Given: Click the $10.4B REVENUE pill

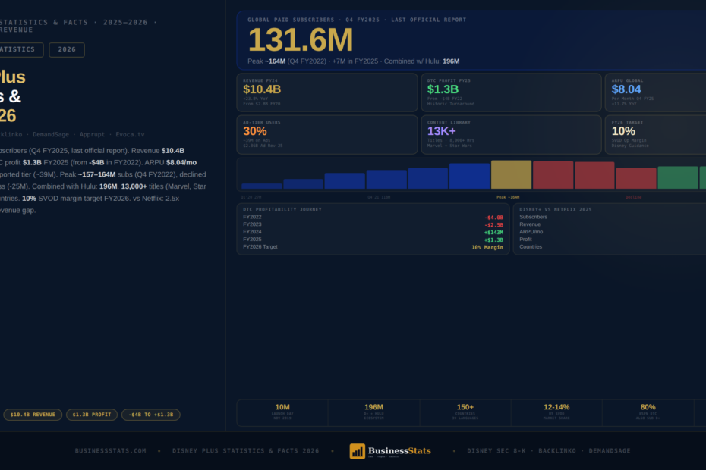Looking at the screenshot, I should 33,415.
